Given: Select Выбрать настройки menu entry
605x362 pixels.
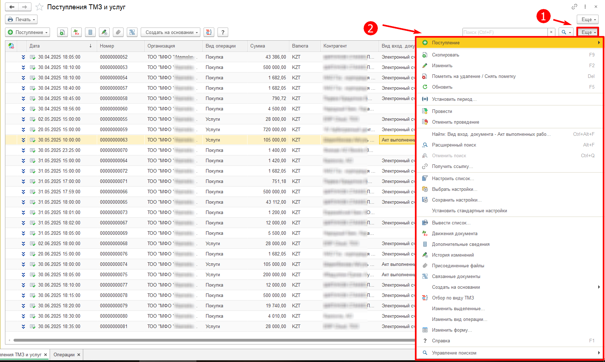Looking at the screenshot, I should (510, 189).
